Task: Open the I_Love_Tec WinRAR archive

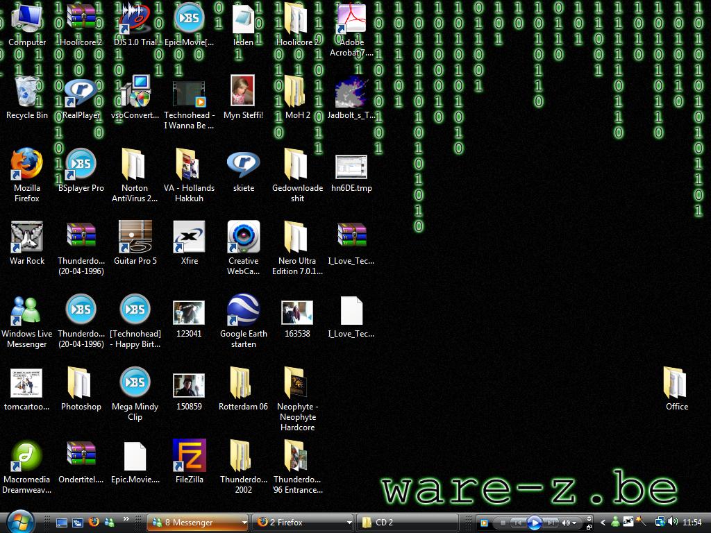Action: (x=351, y=242)
